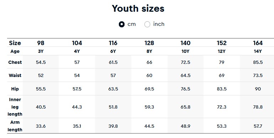Click size 128 column header

(x=149, y=43)
